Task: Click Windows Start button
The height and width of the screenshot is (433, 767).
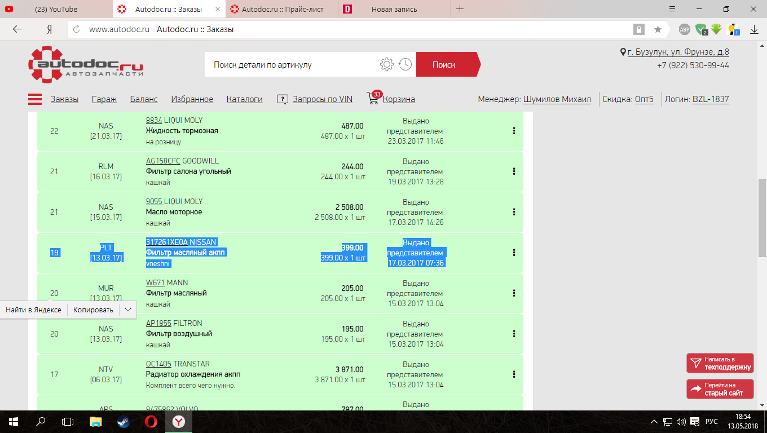Action: coord(13,421)
